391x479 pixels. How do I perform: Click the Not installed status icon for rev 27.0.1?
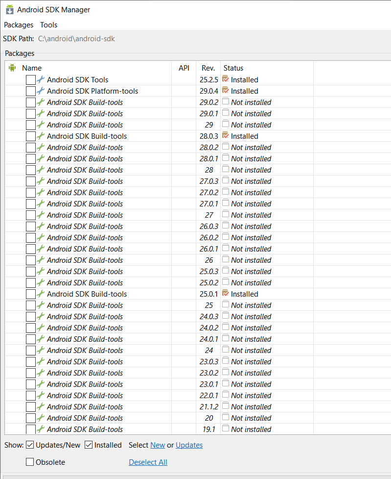(226, 203)
